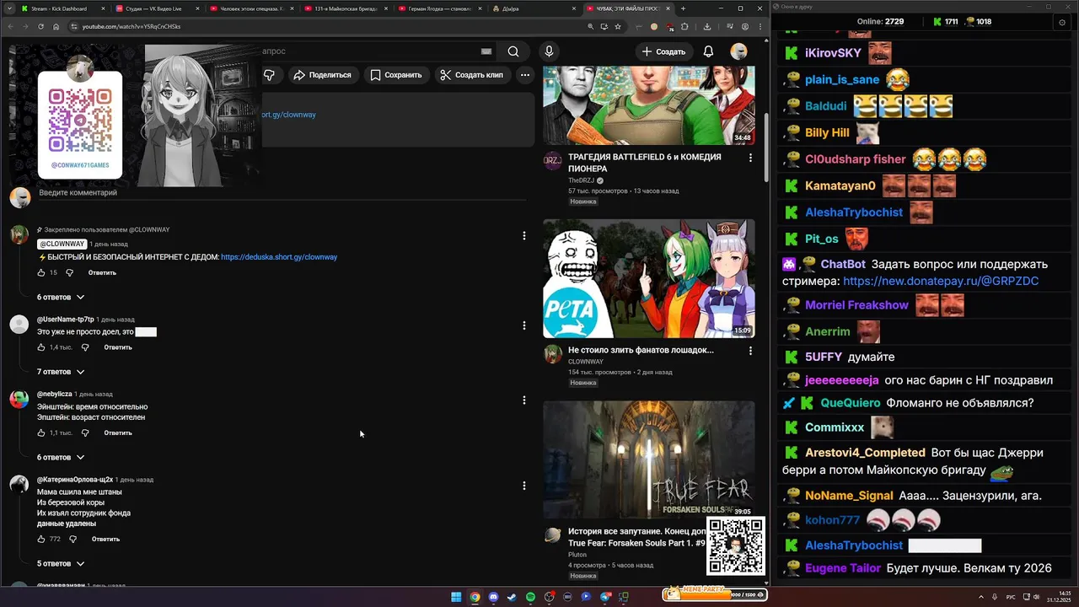Viewport: 1079px width, 607px height.
Task: Bookmark this page with the star icon
Action: (618, 26)
